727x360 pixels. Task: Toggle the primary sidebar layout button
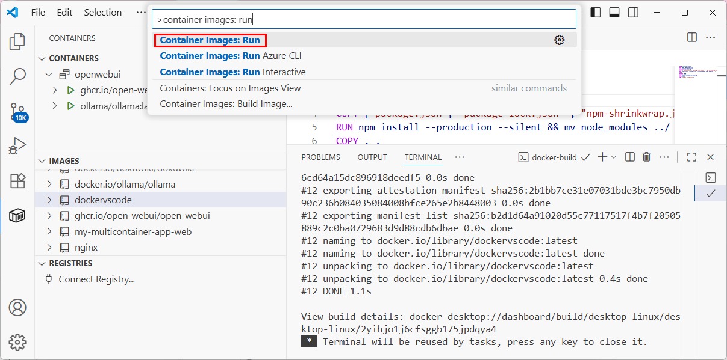(x=596, y=13)
